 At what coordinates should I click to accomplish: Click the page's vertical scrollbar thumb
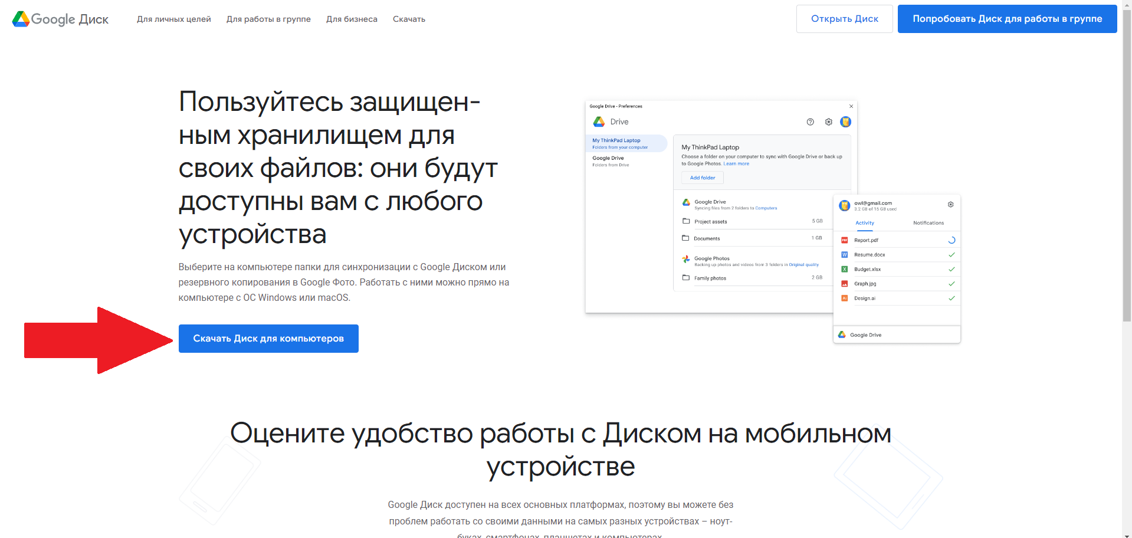[1127, 165]
